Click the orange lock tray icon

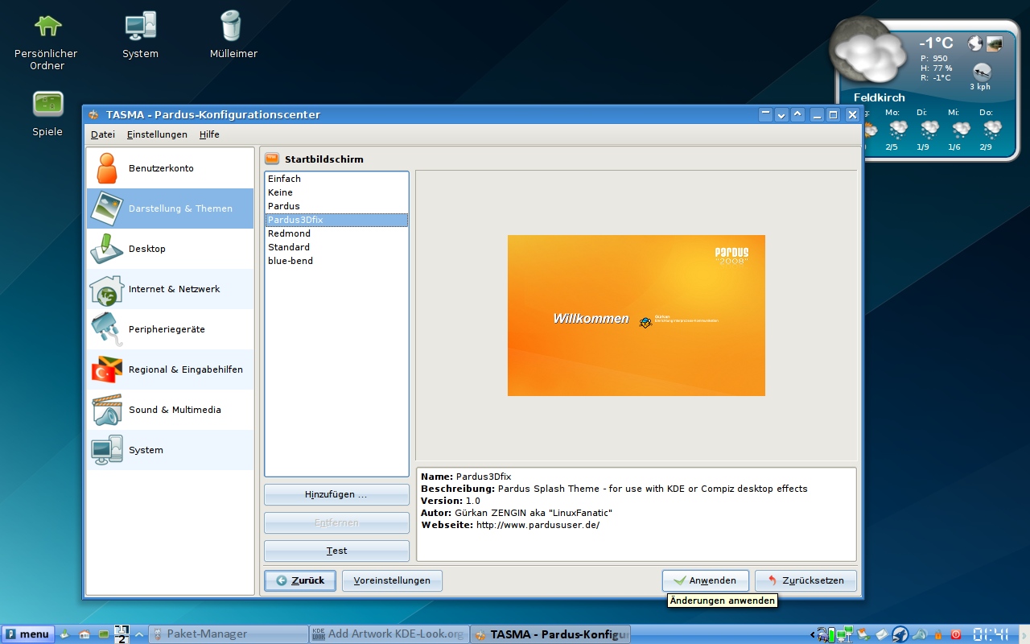pos(938,634)
